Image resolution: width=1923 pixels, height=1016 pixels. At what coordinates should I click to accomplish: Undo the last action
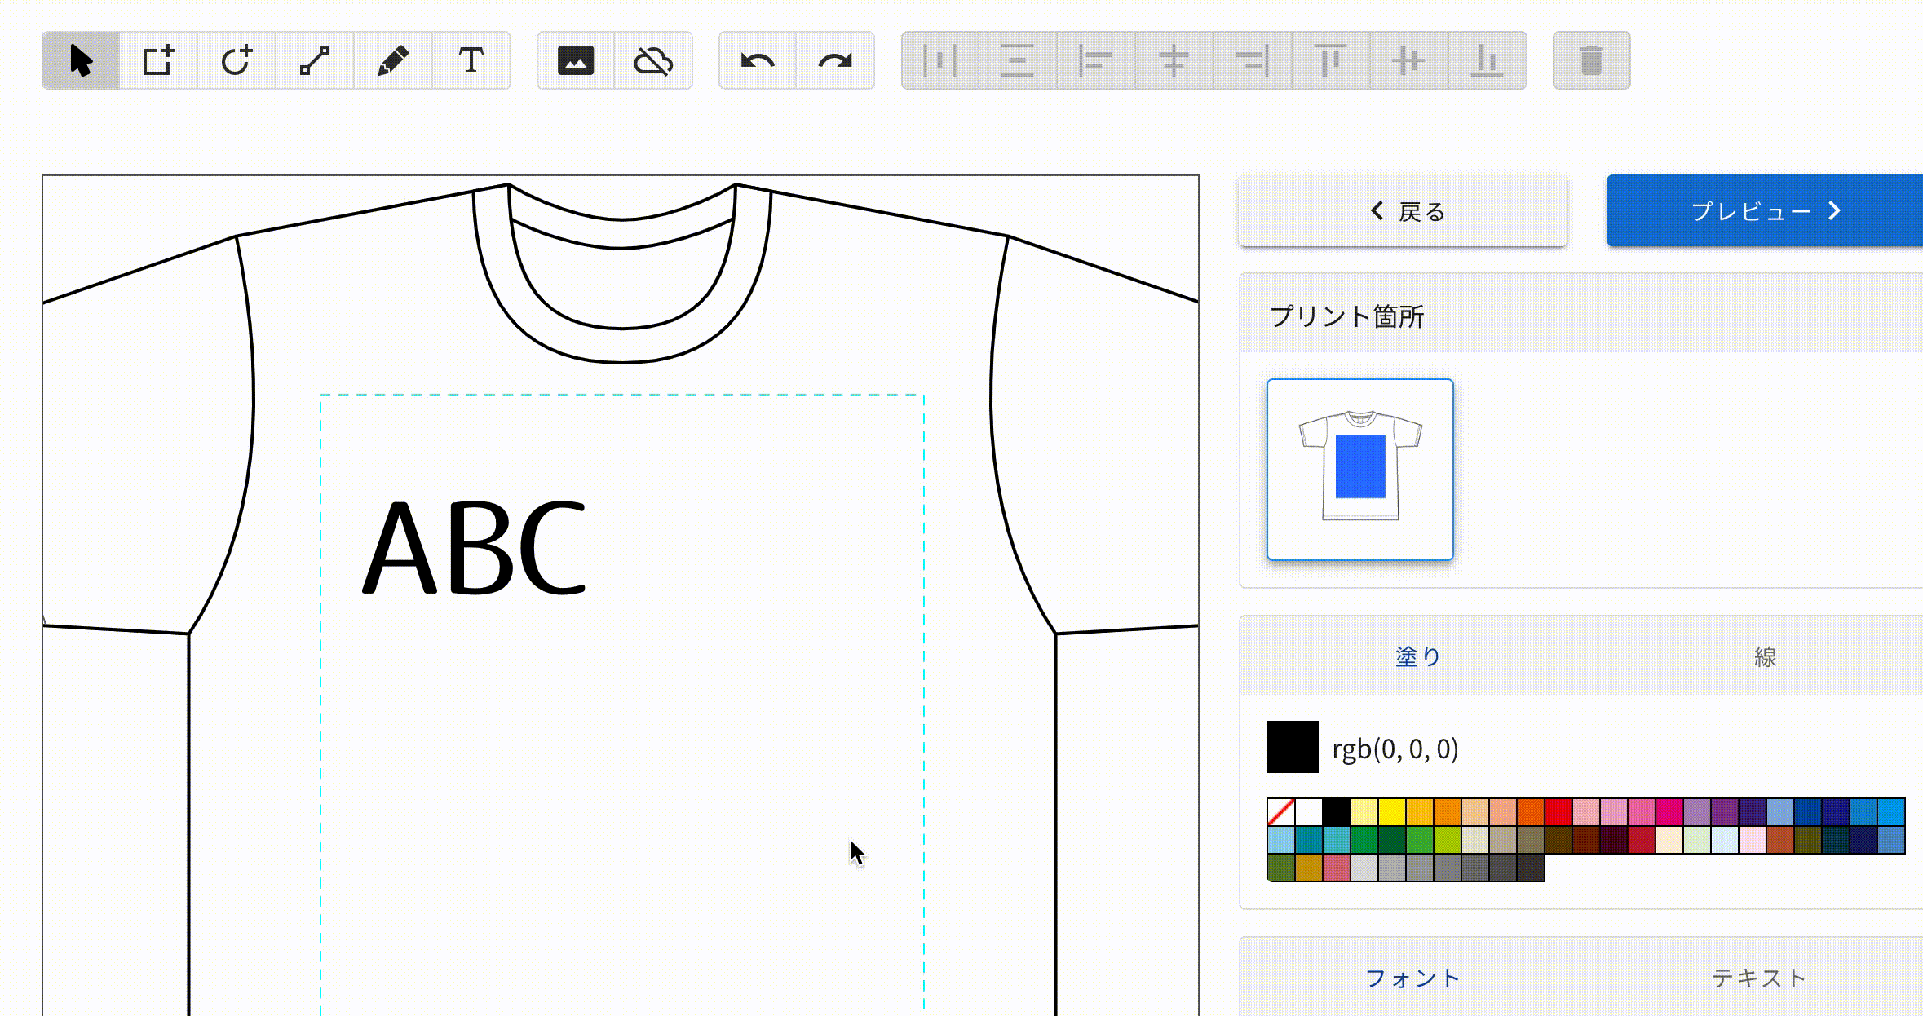pyautogui.click(x=758, y=60)
